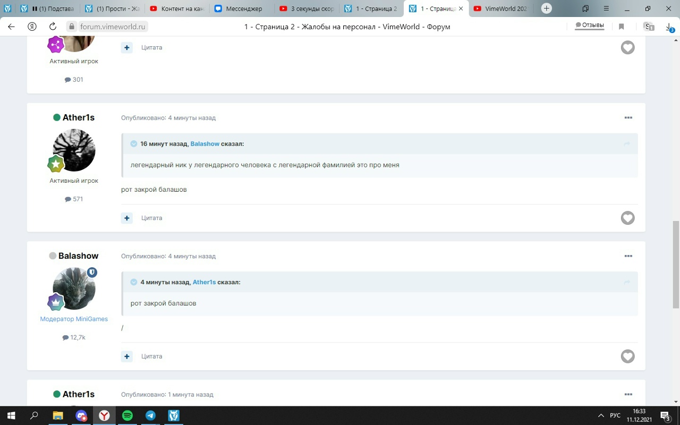Click the page vertical scrollbar thumb
This screenshot has width=680, height=425.
(676, 264)
